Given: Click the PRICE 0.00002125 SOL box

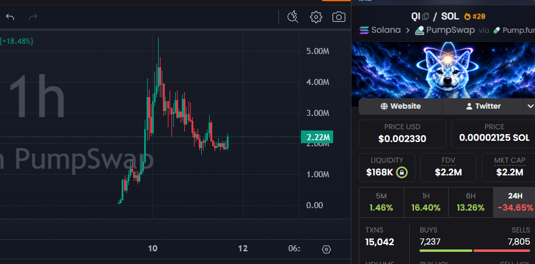Looking at the screenshot, I should pos(494,134).
